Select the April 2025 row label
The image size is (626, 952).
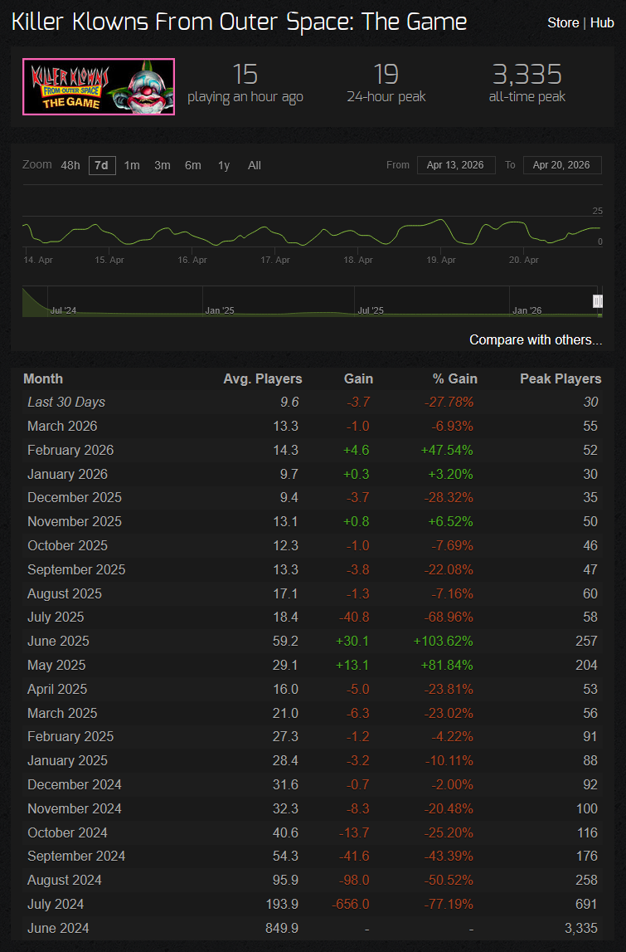[x=57, y=689]
